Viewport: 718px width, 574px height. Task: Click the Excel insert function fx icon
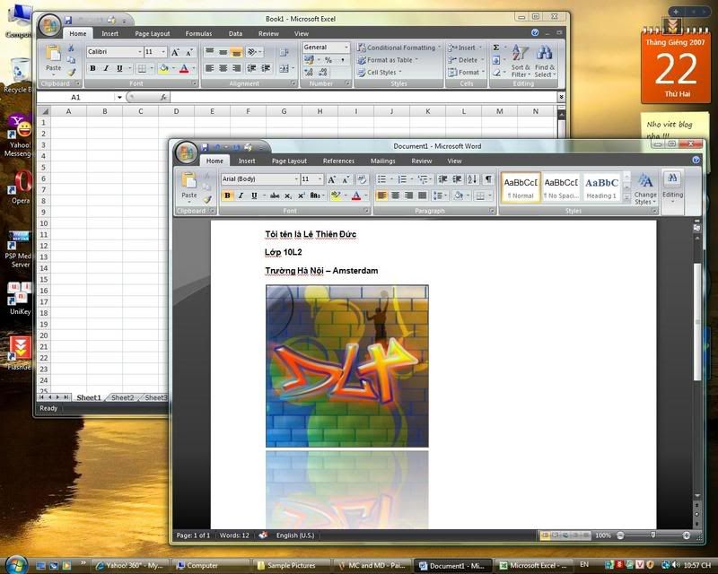click(162, 97)
